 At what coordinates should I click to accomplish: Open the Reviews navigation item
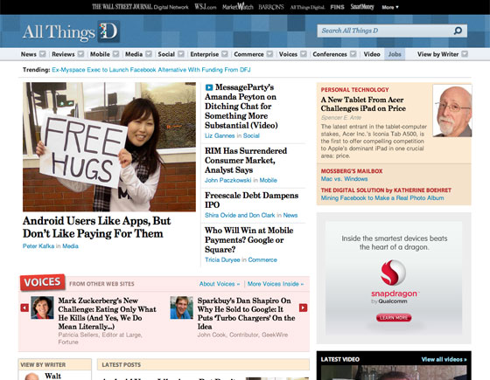tap(63, 54)
